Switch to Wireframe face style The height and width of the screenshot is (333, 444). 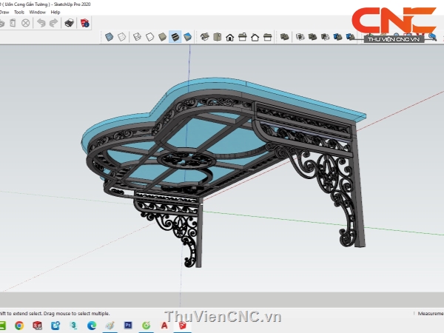(136, 36)
